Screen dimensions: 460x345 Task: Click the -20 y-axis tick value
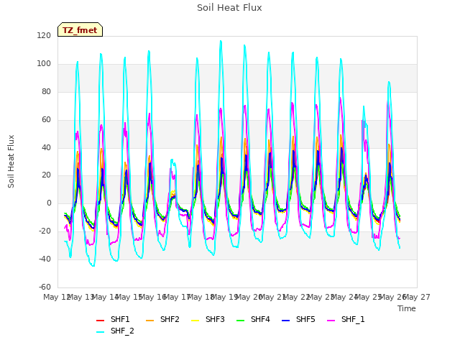[45, 231]
